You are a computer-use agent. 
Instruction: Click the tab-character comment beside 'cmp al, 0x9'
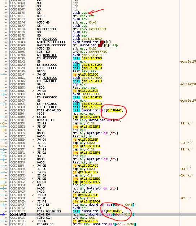(x=187, y=175)
